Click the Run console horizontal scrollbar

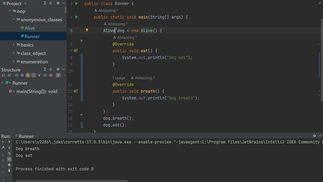click(x=72, y=181)
